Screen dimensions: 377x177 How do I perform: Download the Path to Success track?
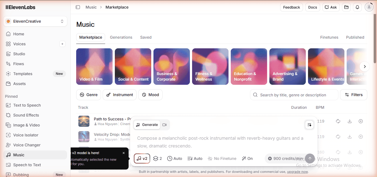pyautogui.click(x=350, y=121)
